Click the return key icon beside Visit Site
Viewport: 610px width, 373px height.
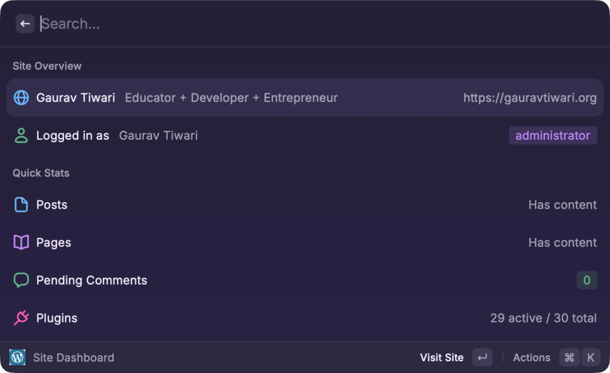(482, 357)
